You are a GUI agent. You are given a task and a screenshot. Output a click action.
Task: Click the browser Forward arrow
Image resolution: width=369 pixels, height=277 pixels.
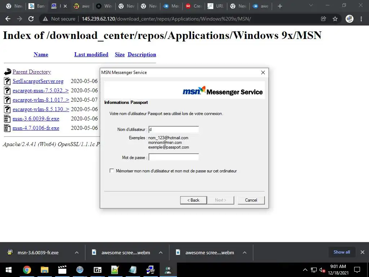pos(19,19)
